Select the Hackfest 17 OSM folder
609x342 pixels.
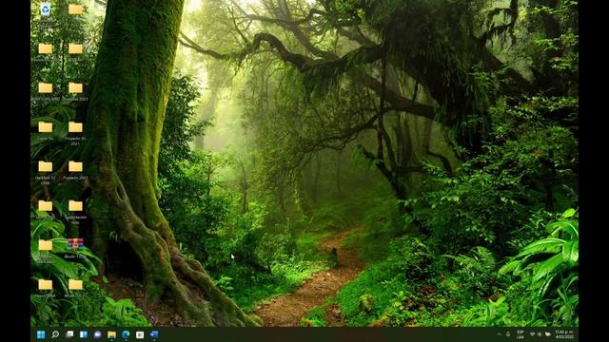tap(46, 173)
